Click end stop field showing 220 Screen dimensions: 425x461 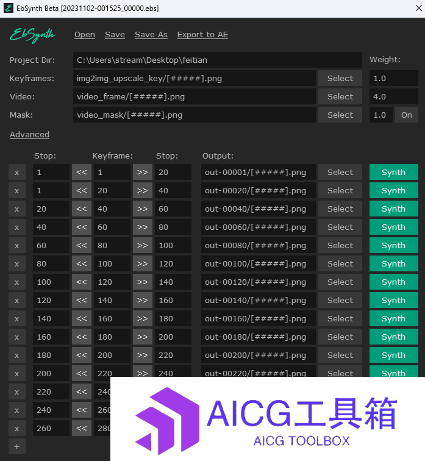point(173,355)
